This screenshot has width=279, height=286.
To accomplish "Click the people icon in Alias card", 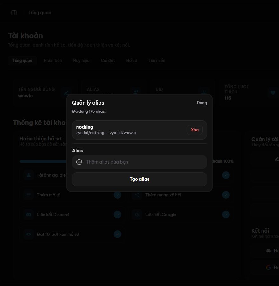I will click(136, 92).
